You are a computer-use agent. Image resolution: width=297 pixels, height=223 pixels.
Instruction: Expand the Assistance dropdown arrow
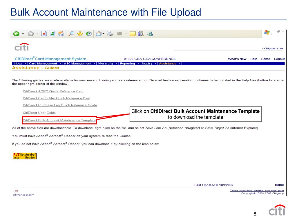[180, 63]
